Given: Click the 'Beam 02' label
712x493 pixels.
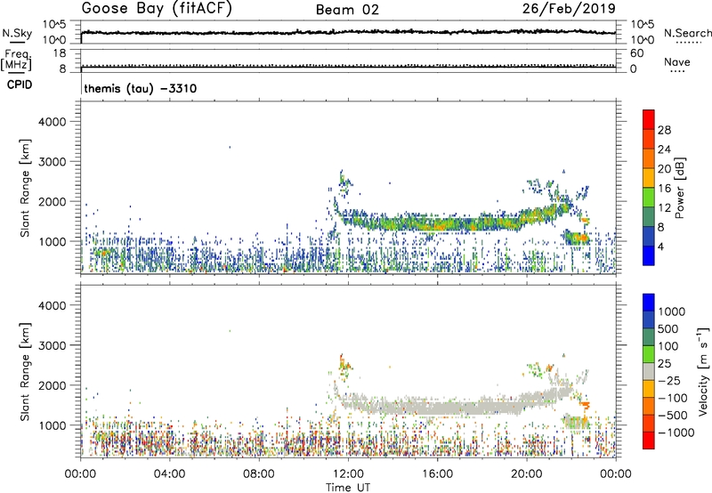Looking at the screenshot, I should (x=347, y=10).
